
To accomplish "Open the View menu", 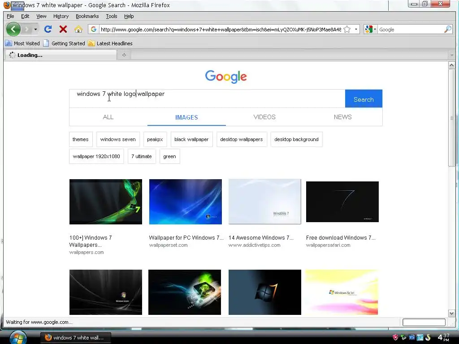I will (41, 16).
